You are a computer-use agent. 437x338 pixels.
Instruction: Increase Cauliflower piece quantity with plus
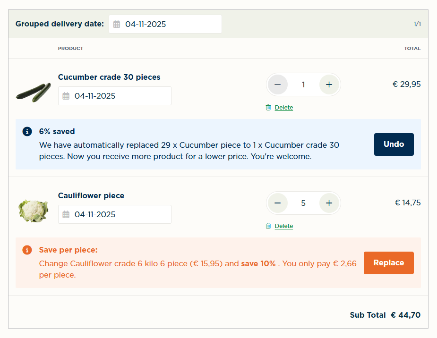[329, 203]
